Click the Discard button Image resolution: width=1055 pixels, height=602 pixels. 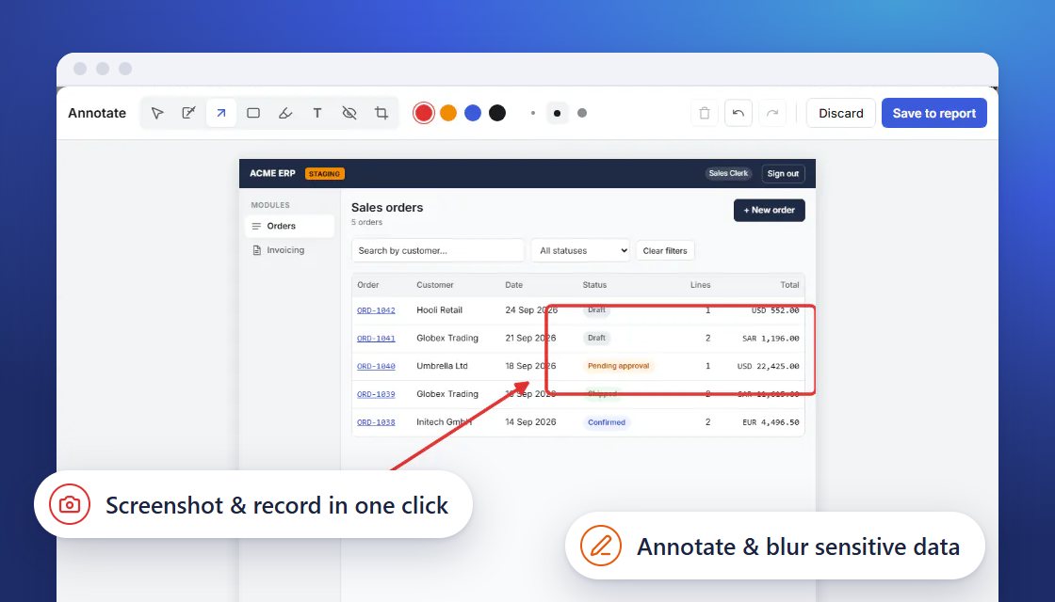coord(841,113)
